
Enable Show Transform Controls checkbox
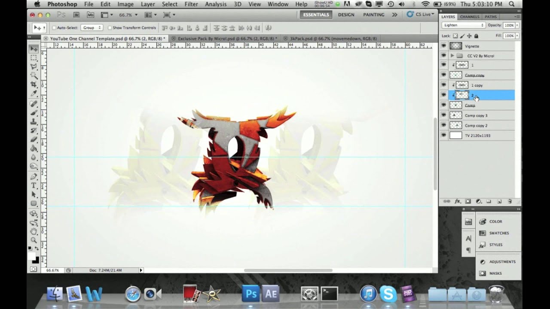110,28
